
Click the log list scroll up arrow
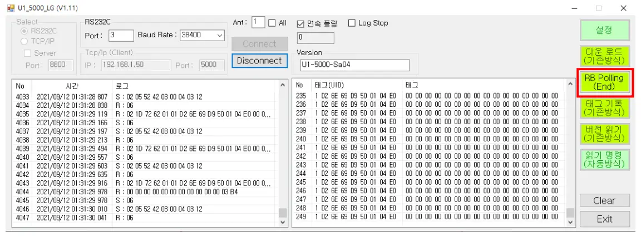283,85
